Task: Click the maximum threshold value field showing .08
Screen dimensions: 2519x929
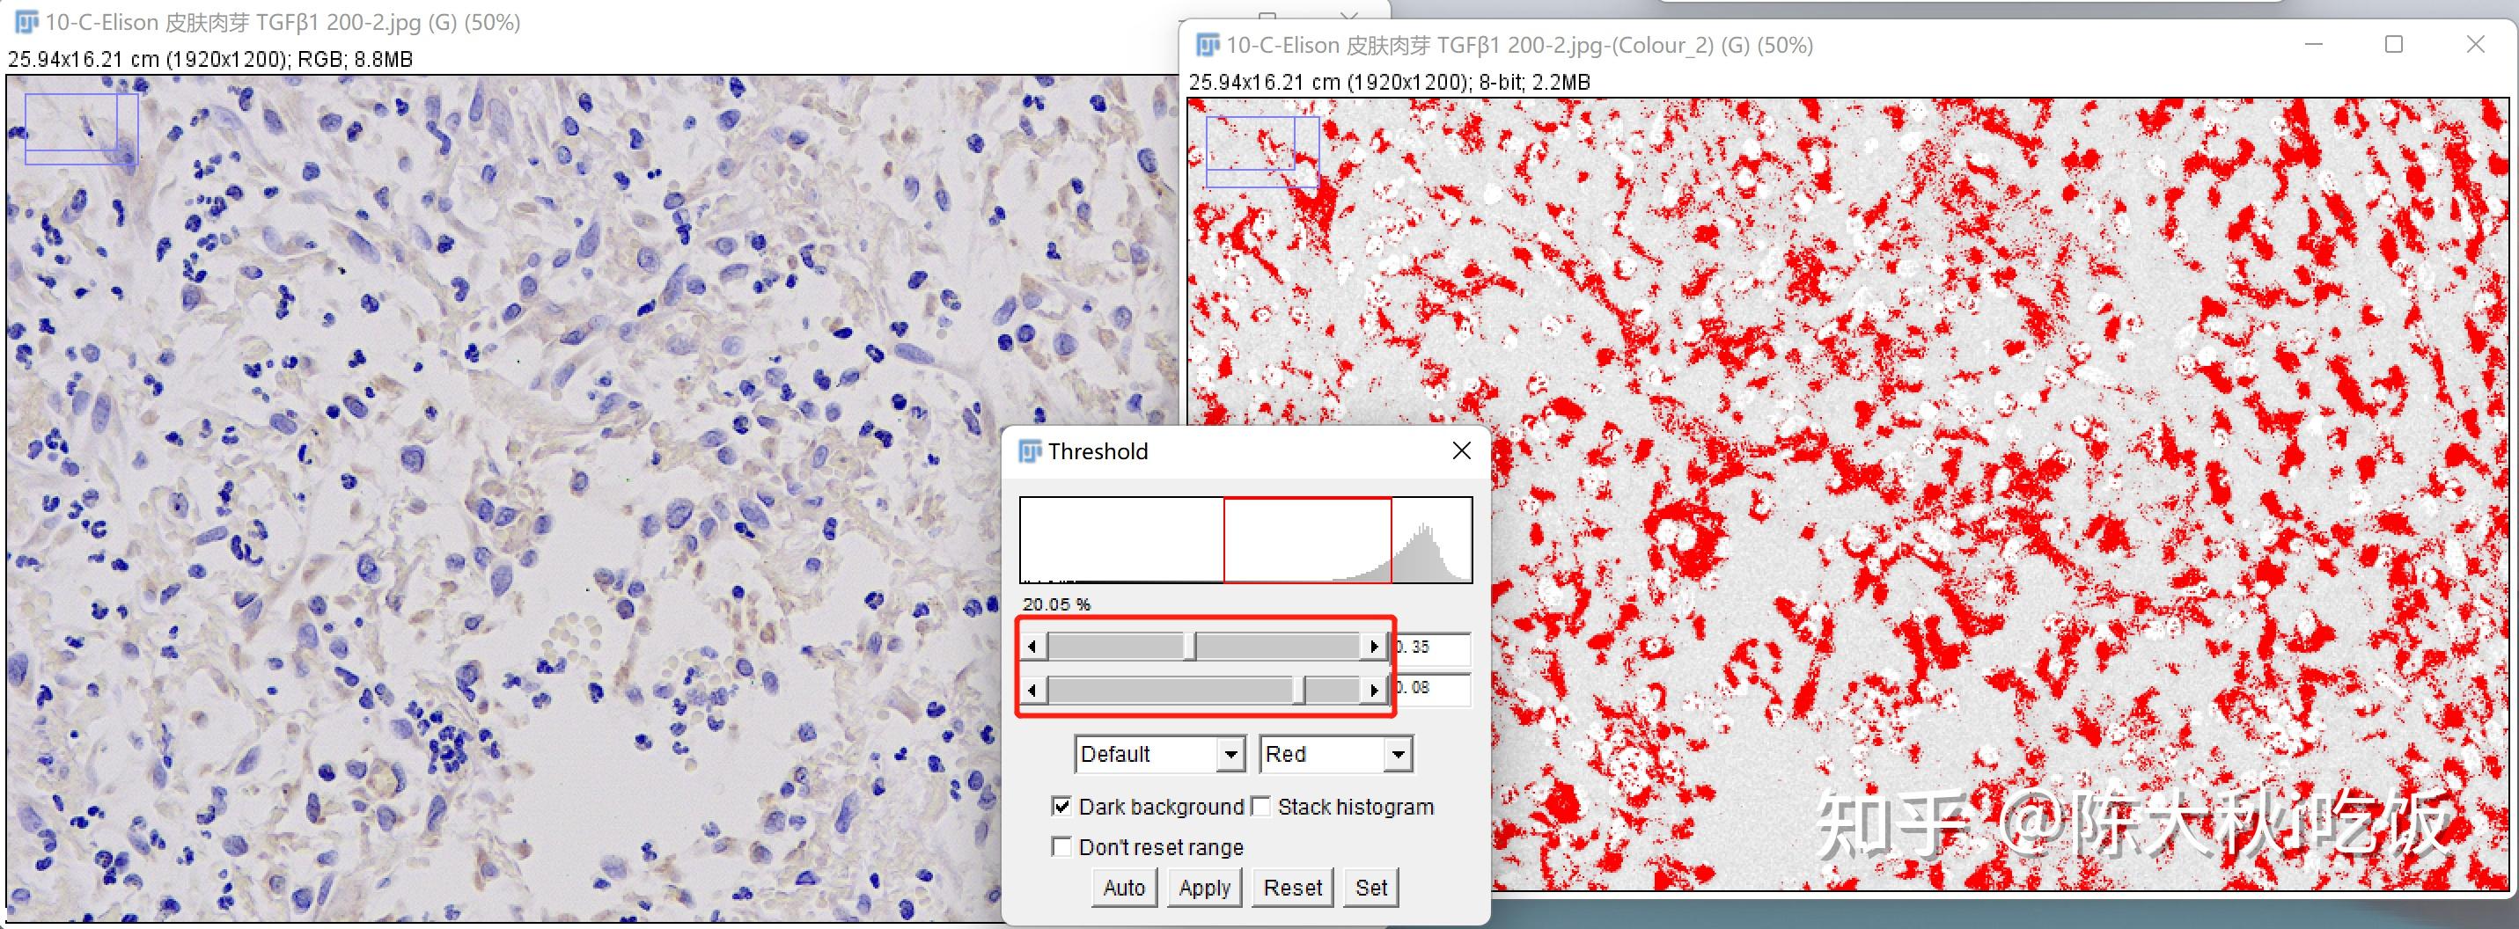Action: click(1432, 689)
